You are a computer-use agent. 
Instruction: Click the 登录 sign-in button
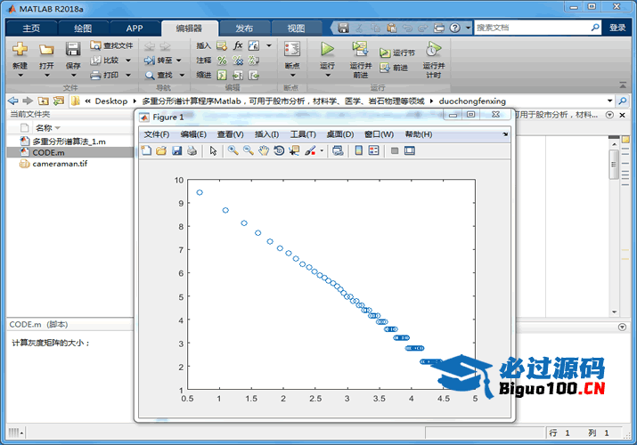[x=617, y=28]
